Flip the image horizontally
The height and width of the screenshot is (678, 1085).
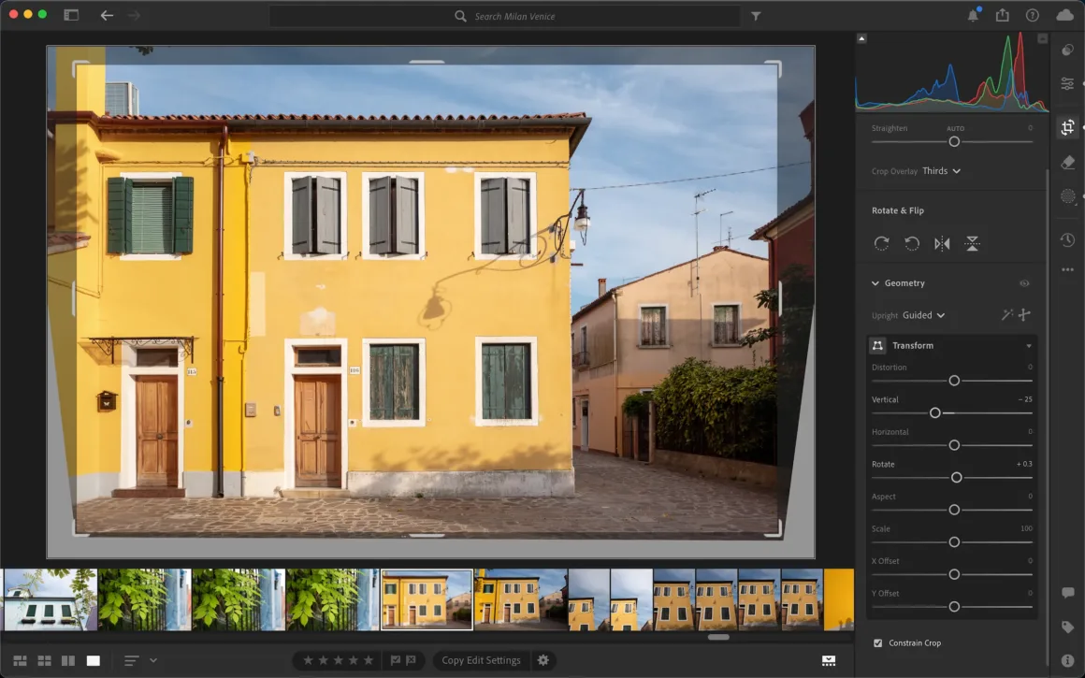coord(942,243)
